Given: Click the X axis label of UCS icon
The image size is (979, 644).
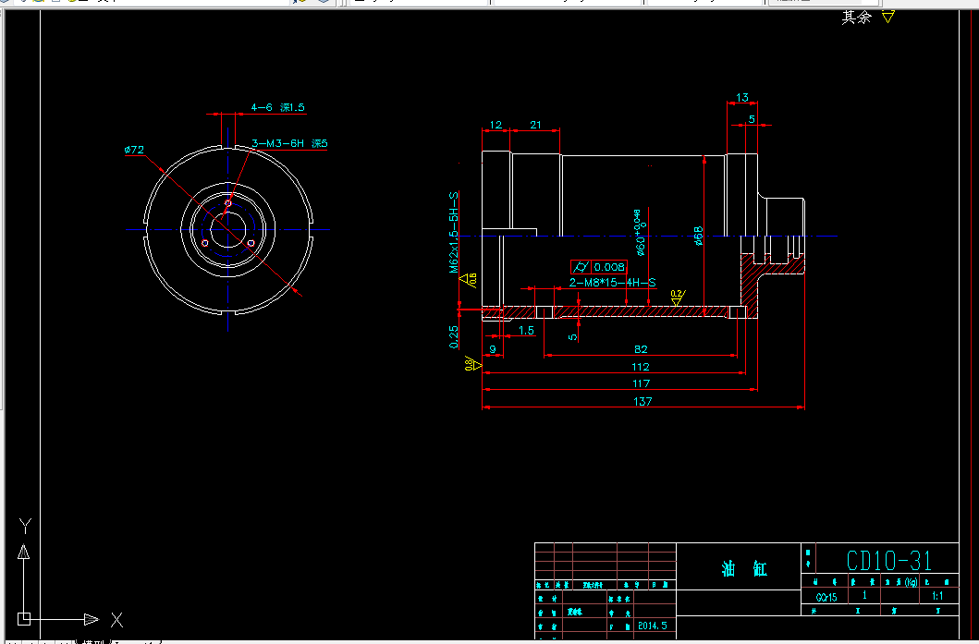Looking at the screenshot, I should pyautogui.click(x=116, y=620).
